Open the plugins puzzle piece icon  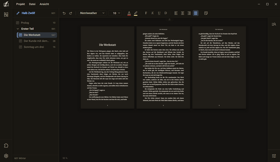[6, 146]
